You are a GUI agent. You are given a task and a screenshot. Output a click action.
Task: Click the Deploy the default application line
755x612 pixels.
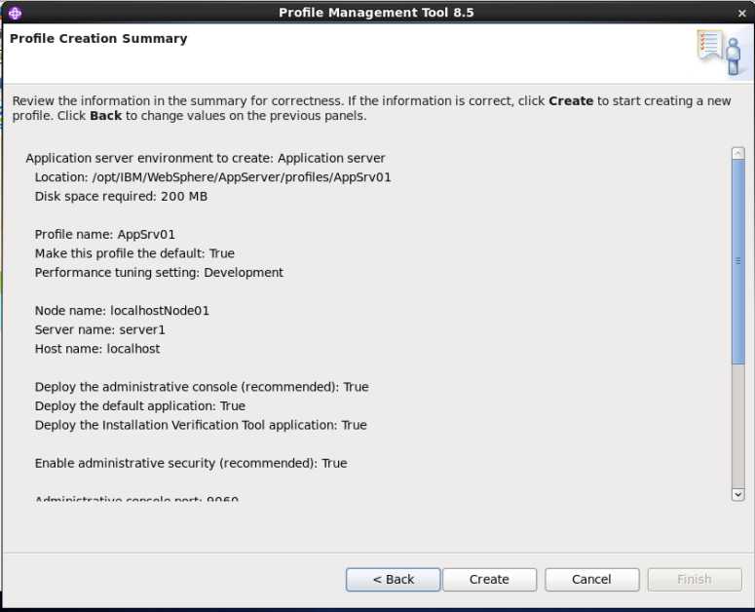(x=140, y=406)
